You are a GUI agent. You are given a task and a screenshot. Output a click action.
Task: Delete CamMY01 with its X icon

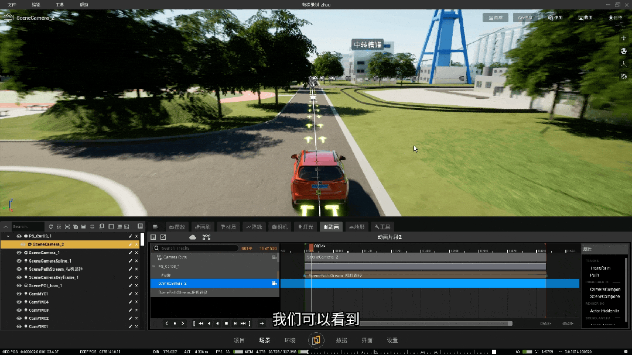click(136, 294)
